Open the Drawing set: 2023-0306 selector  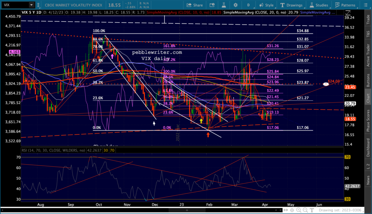click(x=341, y=210)
